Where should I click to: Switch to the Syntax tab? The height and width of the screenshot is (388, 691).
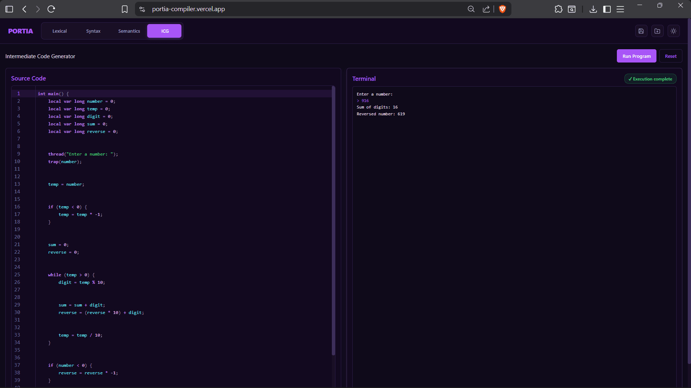[93, 31]
